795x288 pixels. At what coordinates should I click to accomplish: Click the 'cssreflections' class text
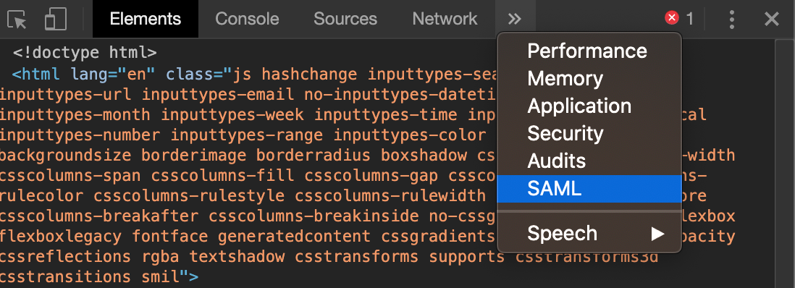pos(65,257)
